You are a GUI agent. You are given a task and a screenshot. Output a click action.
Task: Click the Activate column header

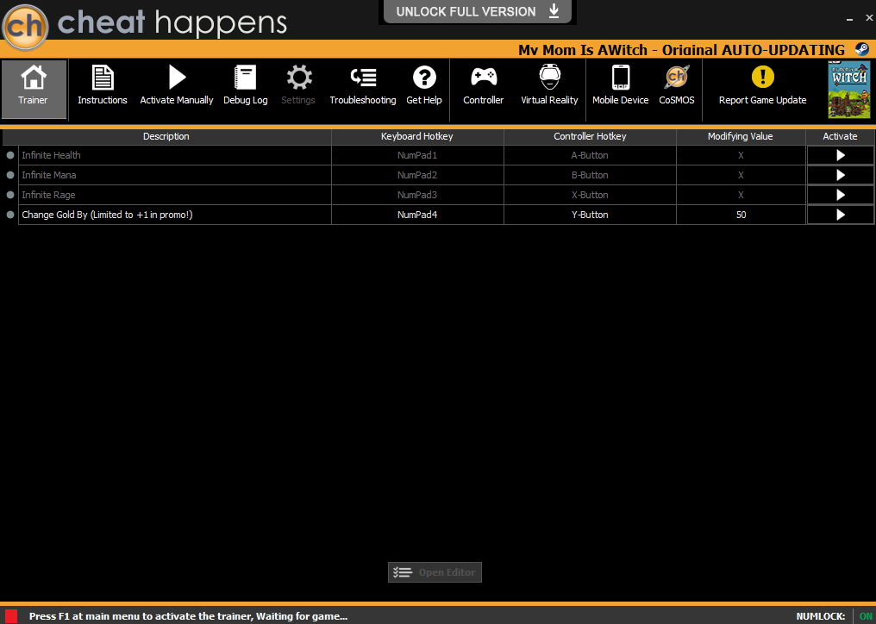(x=841, y=136)
